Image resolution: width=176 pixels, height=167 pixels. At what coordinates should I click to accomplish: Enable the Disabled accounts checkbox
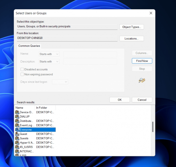(22, 69)
